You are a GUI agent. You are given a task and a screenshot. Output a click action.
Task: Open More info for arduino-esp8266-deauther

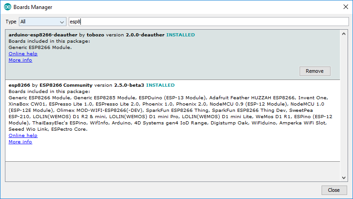(20, 60)
